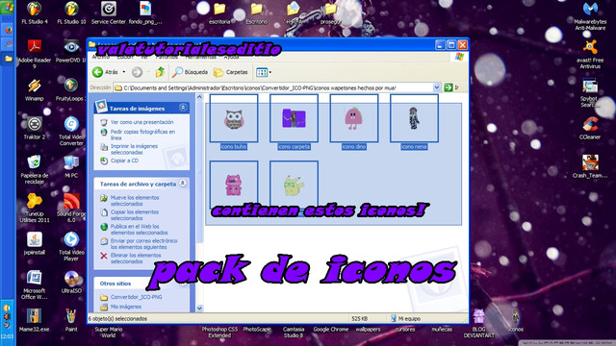Collapse Tareas de archivo y carpeta panel
Image resolution: width=616 pixels, height=346 pixels.
(x=183, y=184)
